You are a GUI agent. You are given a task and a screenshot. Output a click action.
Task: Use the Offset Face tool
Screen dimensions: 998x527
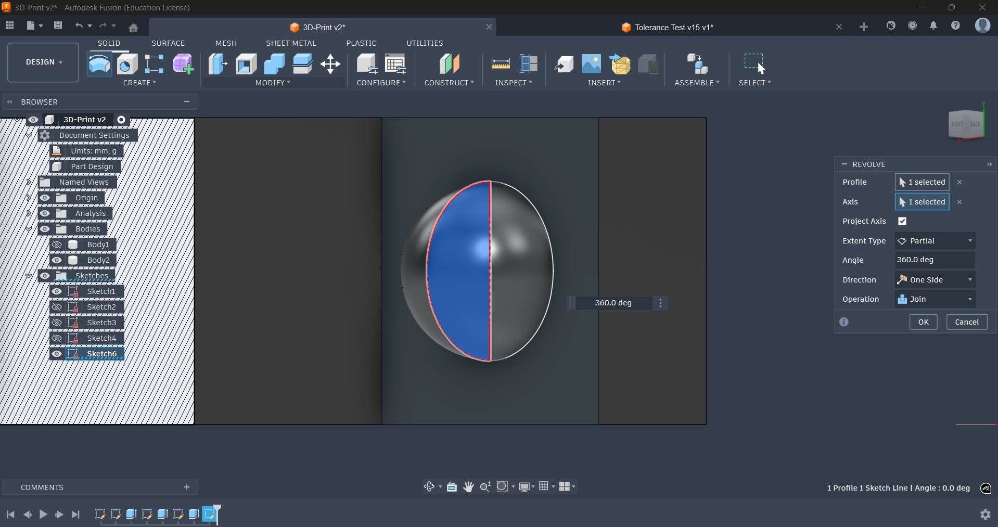pos(302,64)
